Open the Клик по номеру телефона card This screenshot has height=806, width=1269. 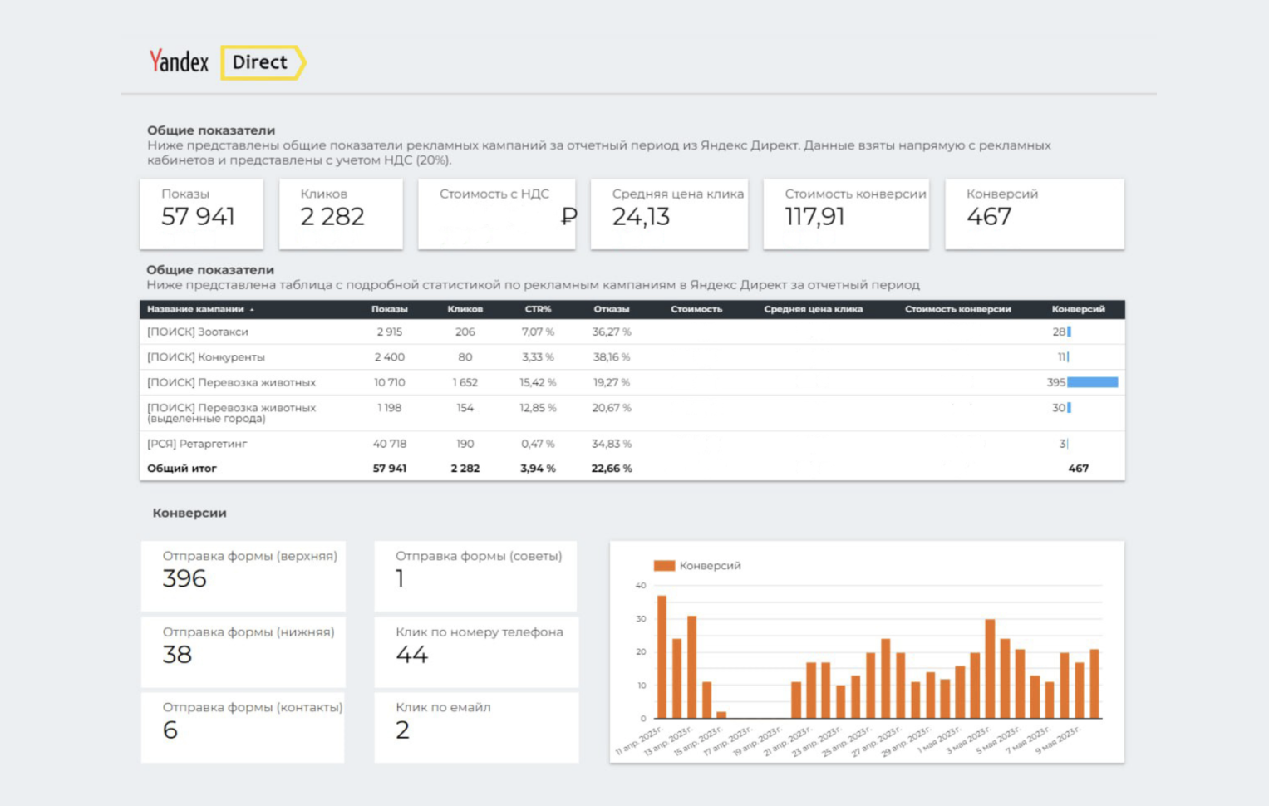pyautogui.click(x=476, y=651)
